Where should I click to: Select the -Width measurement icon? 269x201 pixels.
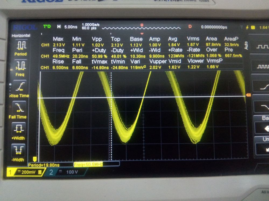tap(18, 150)
